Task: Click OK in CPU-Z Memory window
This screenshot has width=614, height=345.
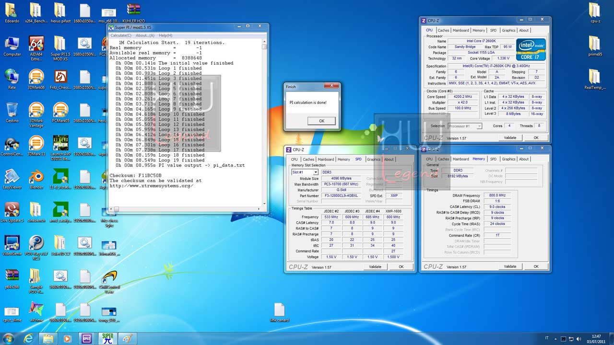Action: 536,266
